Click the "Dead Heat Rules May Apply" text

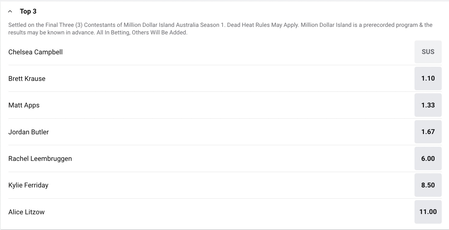tap(263, 25)
